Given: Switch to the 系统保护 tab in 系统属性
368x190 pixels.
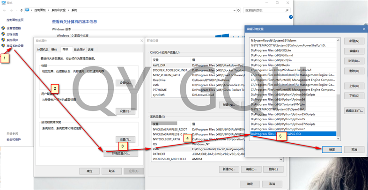Looking at the screenshot, I should click(x=79, y=50).
